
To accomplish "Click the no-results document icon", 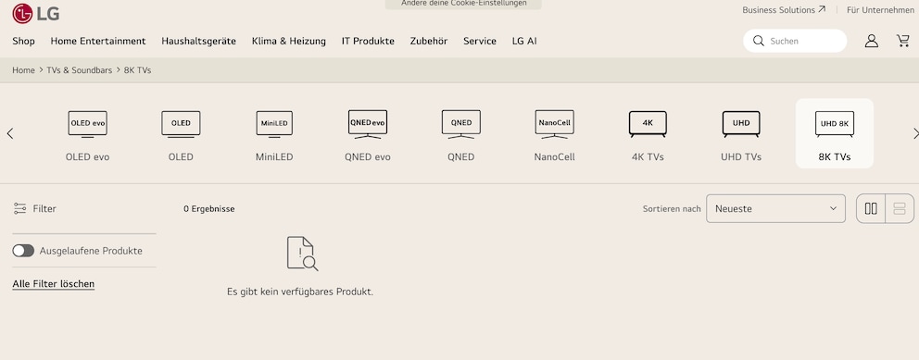I will [x=302, y=254].
